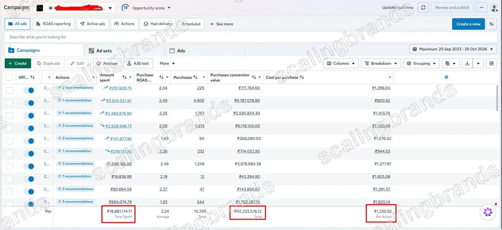502x230 pixels.
Task: Tick checkbox for the ₹141,877.96 campaign
Action: click(9, 141)
